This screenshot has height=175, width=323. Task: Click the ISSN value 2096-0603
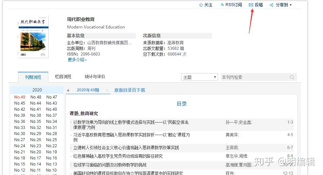tap(90, 54)
